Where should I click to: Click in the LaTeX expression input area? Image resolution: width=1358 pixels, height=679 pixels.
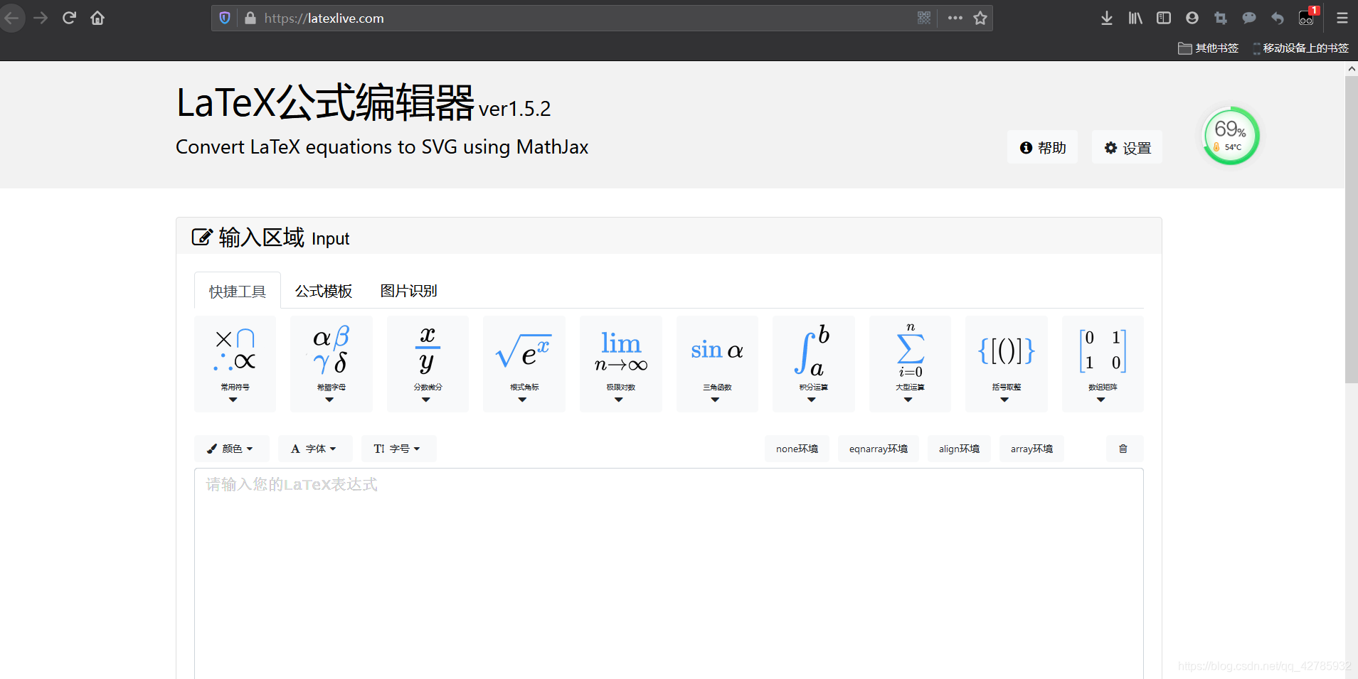[x=669, y=573]
